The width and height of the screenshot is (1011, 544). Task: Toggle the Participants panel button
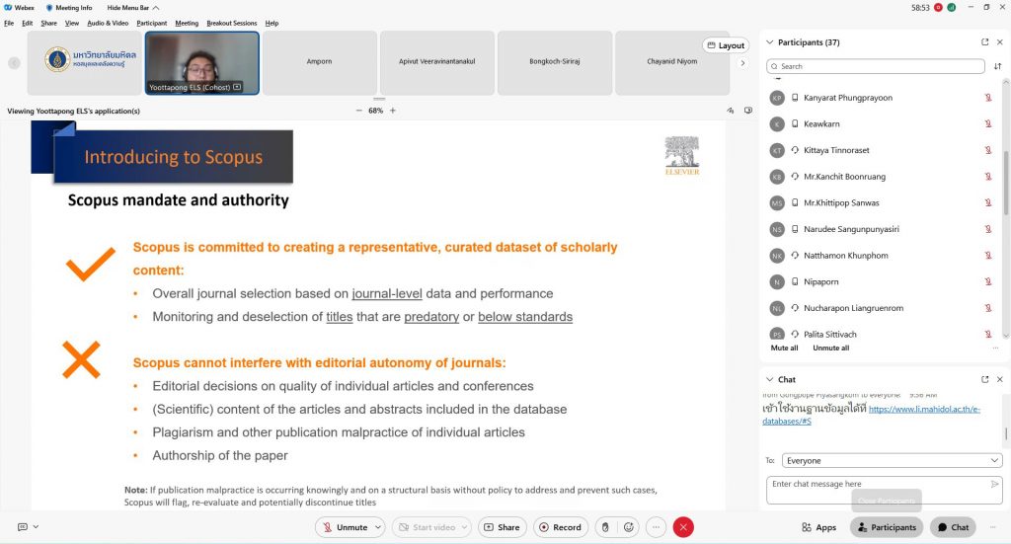(x=886, y=527)
